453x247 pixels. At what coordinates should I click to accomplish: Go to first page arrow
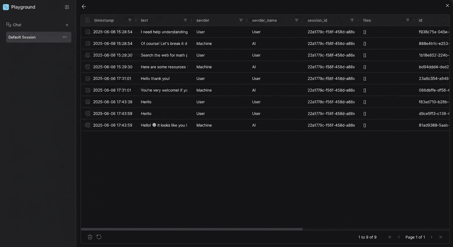pyautogui.click(x=390, y=237)
